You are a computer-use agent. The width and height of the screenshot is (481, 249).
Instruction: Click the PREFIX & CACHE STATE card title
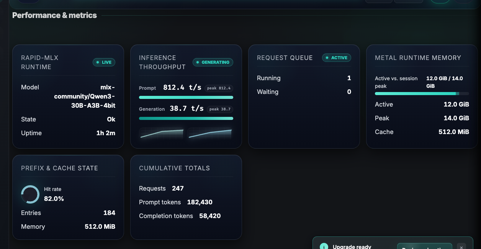(x=59, y=168)
